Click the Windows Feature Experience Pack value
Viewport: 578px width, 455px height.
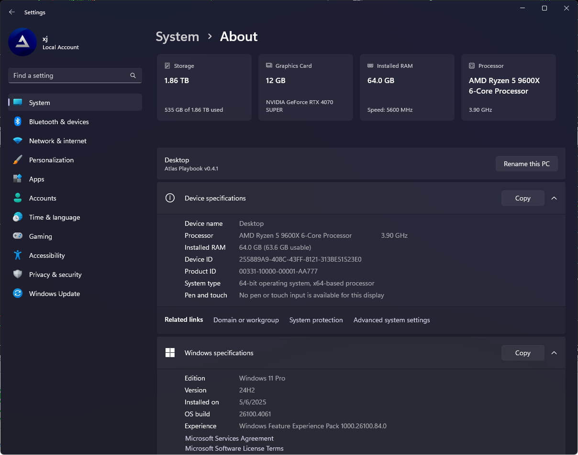[x=313, y=426]
